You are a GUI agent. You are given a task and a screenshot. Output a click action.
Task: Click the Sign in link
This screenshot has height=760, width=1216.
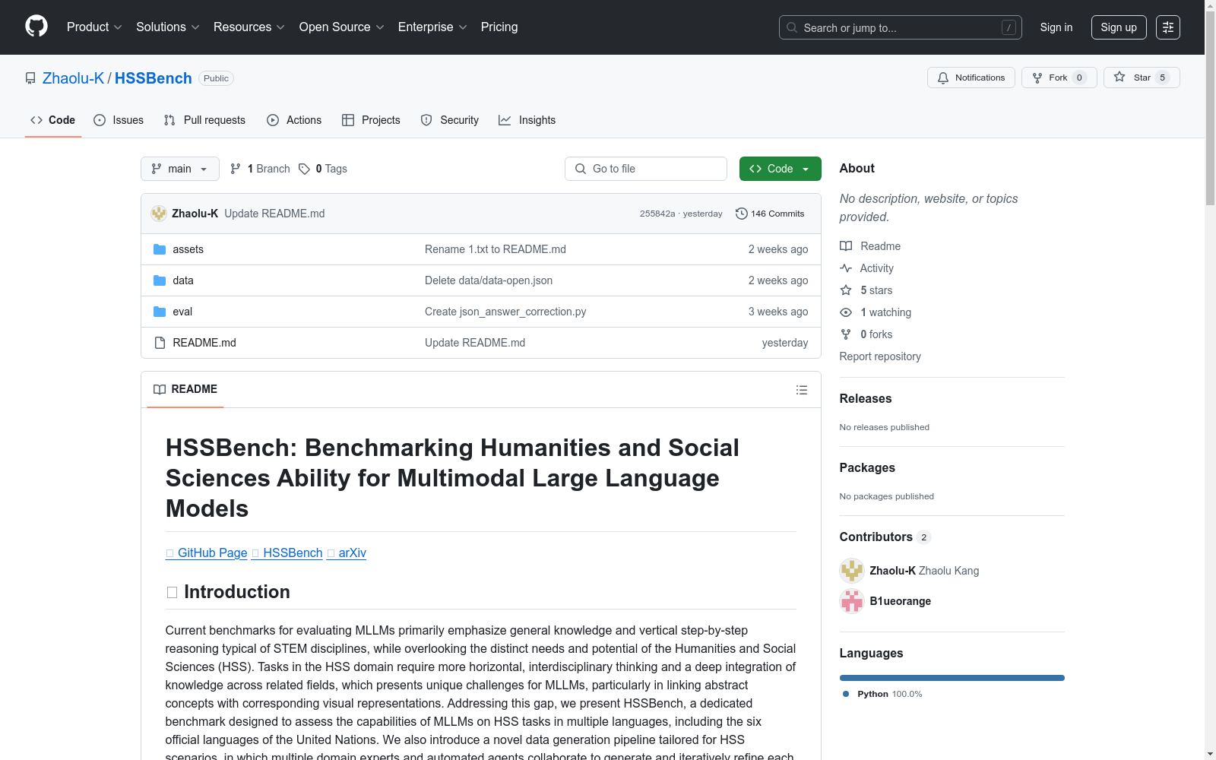(1056, 27)
